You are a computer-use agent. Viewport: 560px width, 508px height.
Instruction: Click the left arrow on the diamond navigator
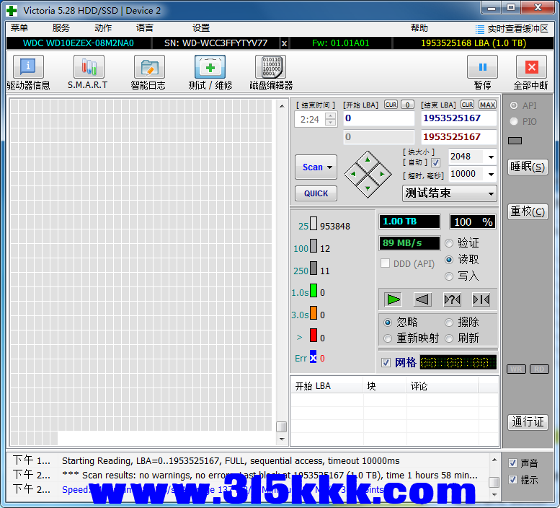[353, 174]
